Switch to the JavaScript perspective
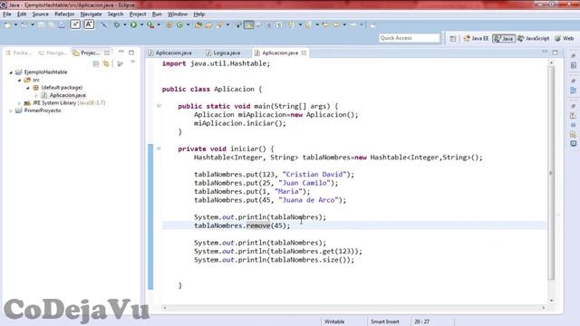This screenshot has width=580, height=326. pos(534,38)
